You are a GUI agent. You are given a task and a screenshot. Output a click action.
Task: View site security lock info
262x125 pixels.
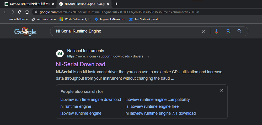pyautogui.click(x=36, y=12)
